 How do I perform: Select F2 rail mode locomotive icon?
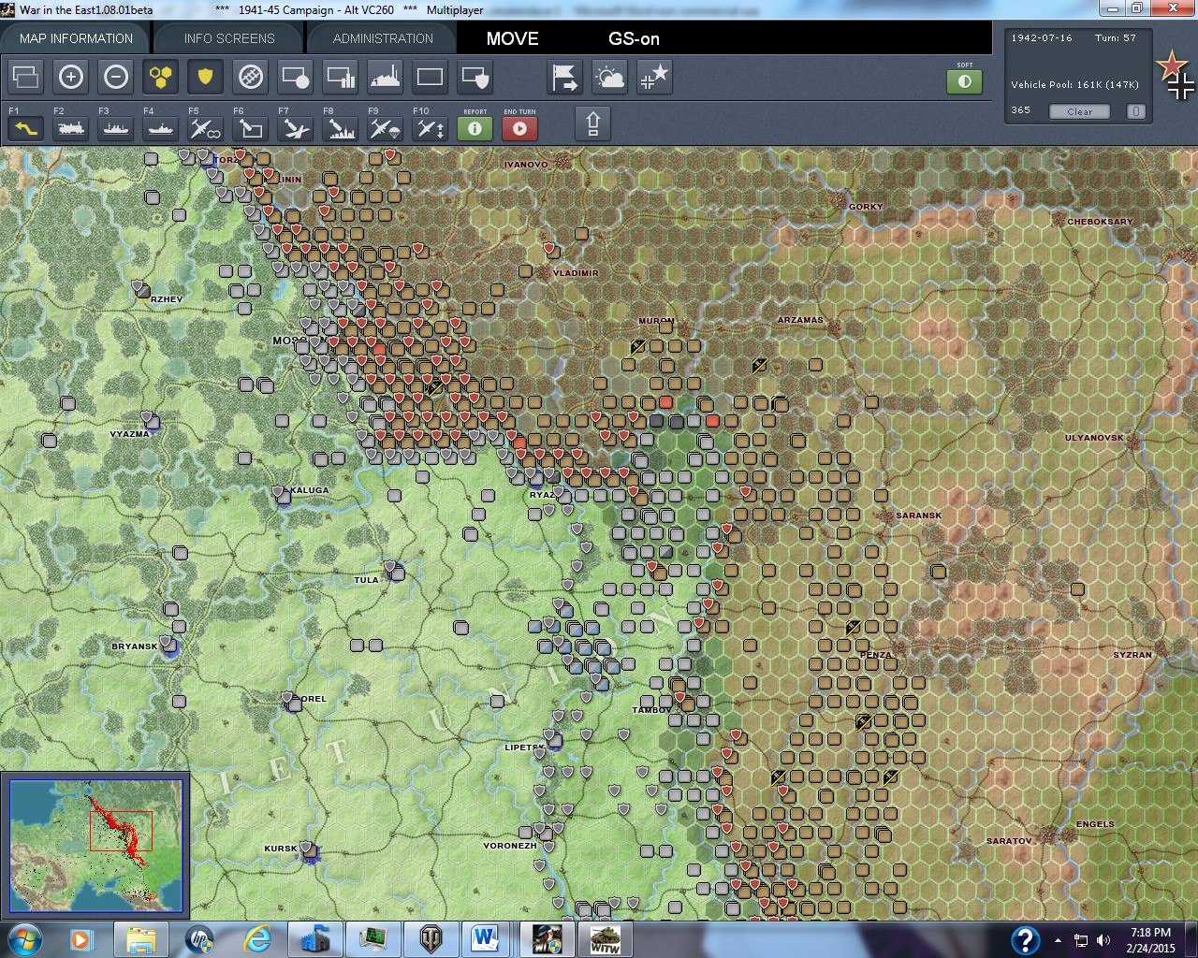click(71, 127)
